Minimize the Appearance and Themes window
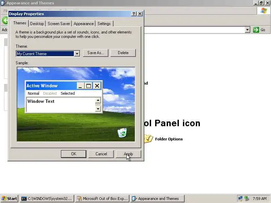The image size is (271, 203). click(x=256, y=3)
